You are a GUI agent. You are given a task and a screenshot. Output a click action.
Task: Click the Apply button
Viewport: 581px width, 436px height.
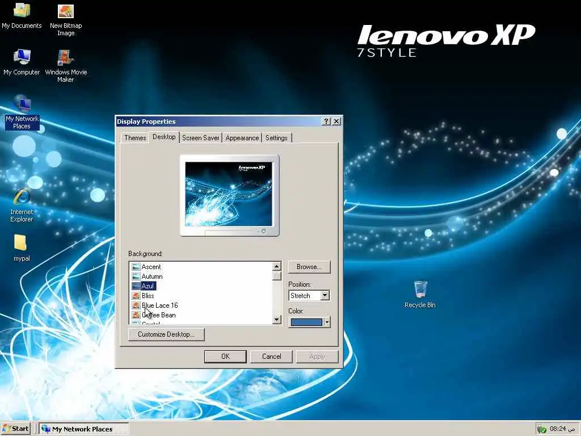(x=317, y=357)
